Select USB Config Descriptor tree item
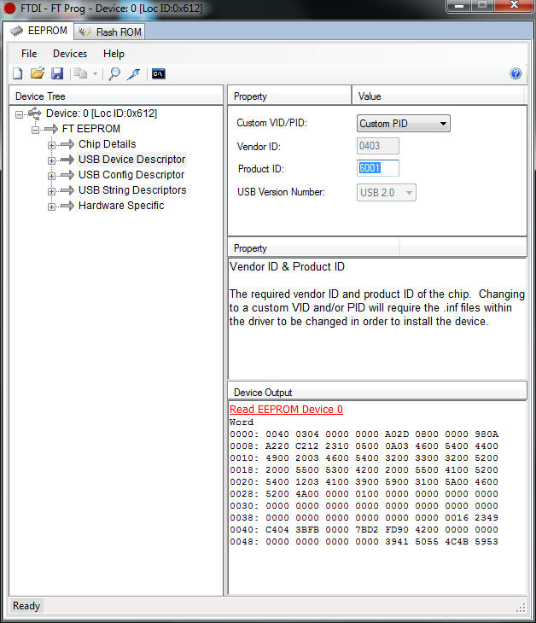 131,175
